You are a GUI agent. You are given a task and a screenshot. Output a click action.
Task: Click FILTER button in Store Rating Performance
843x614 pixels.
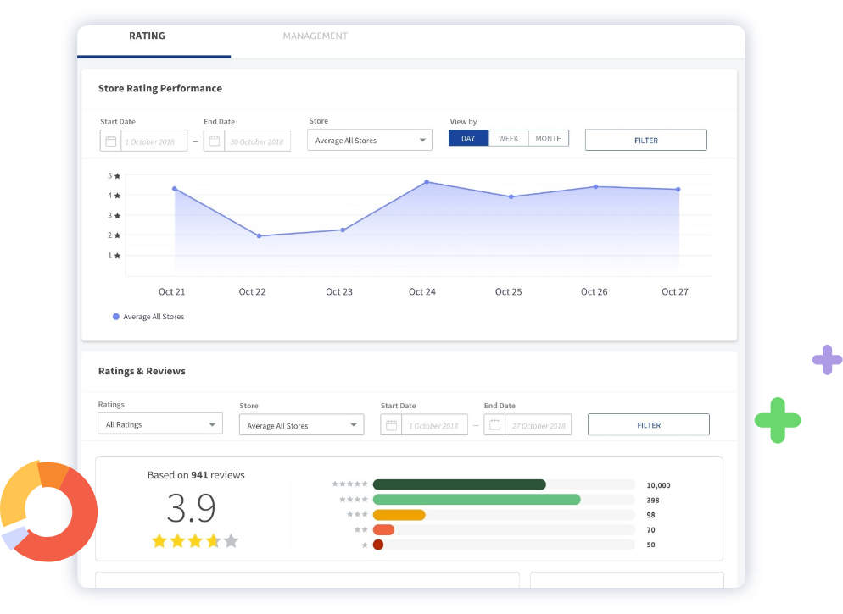[645, 141]
